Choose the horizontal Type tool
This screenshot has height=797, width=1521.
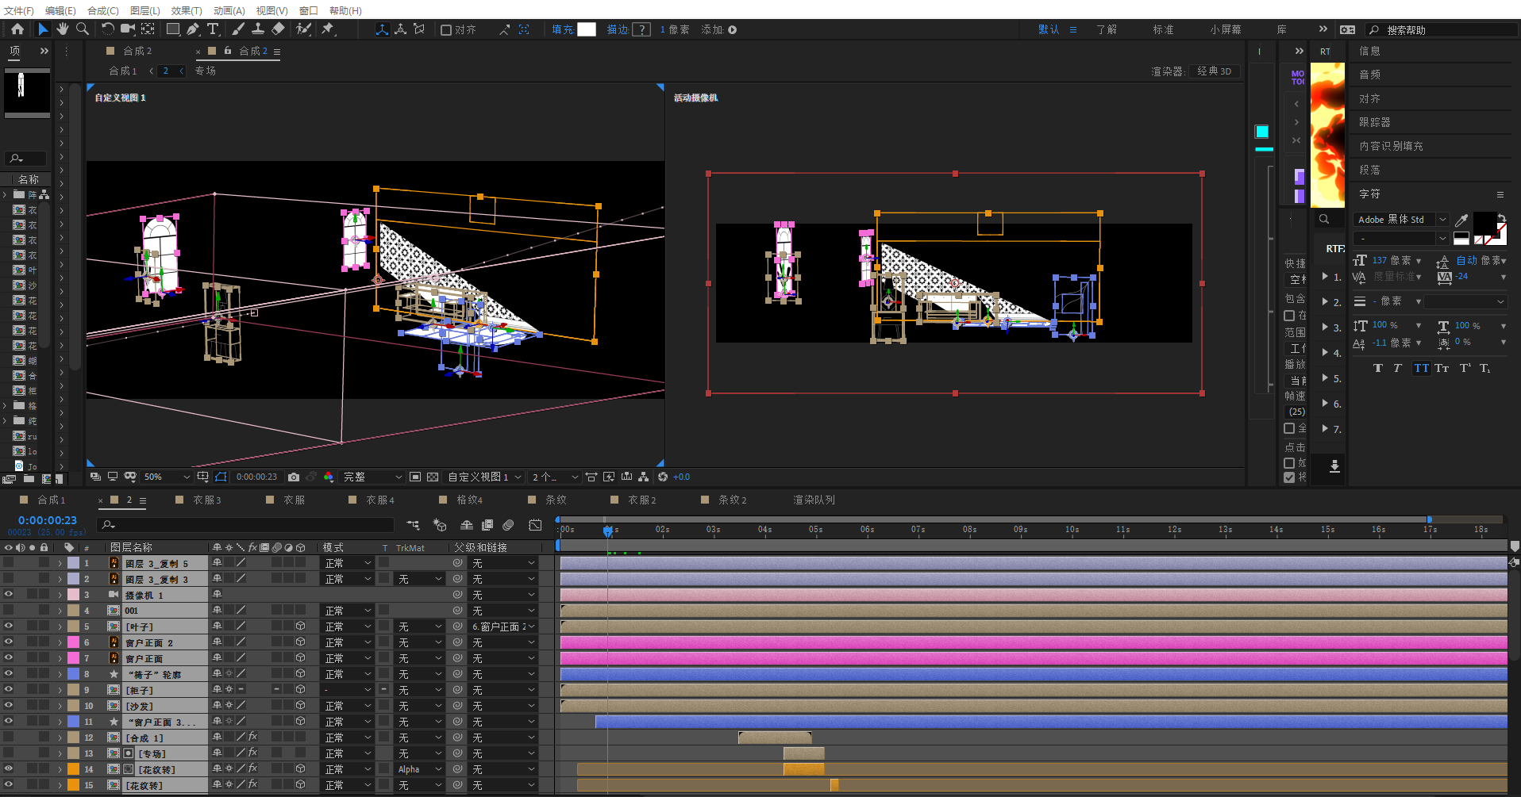point(213,29)
